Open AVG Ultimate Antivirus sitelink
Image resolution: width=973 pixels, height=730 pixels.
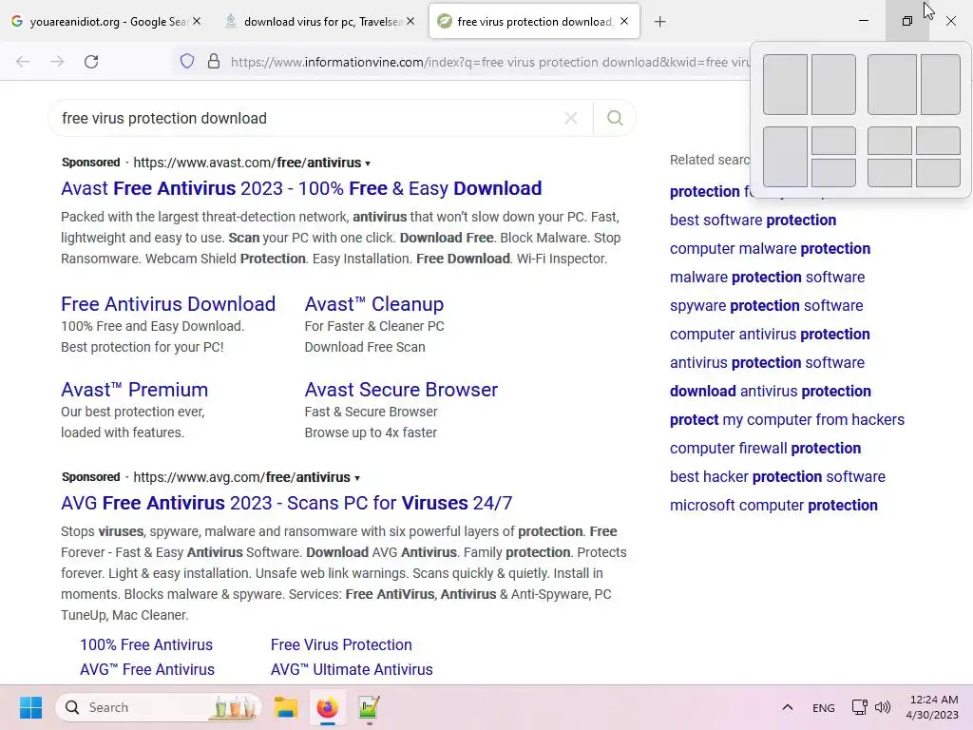pyautogui.click(x=352, y=670)
